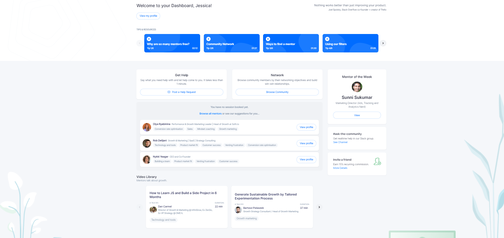Click Nykki's 'Building a team' tag

(x=162, y=161)
